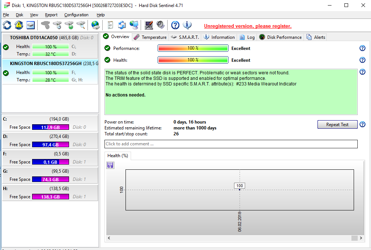Click the refresh disk status toolbar icon
Image resolution: width=371 pixels, height=250 pixels.
[x=7, y=25]
